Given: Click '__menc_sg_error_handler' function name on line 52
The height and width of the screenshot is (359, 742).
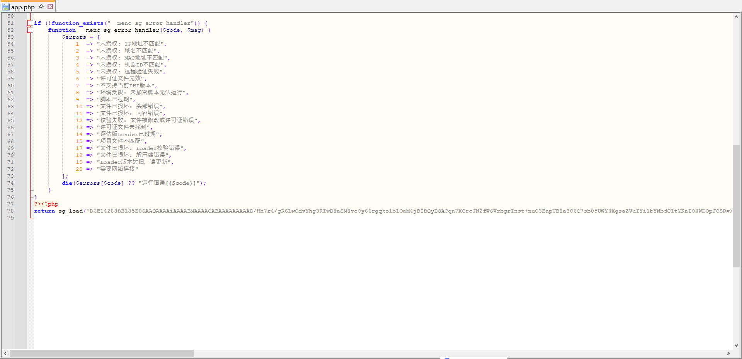Looking at the screenshot, I should 119,30.
